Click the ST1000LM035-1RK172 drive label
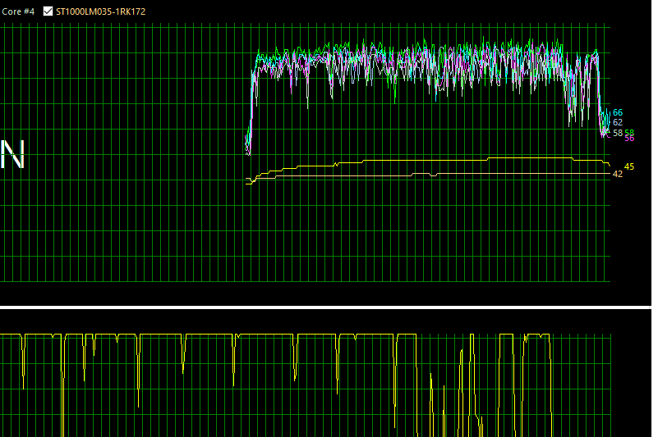This screenshot has height=437, width=658. click(x=101, y=11)
